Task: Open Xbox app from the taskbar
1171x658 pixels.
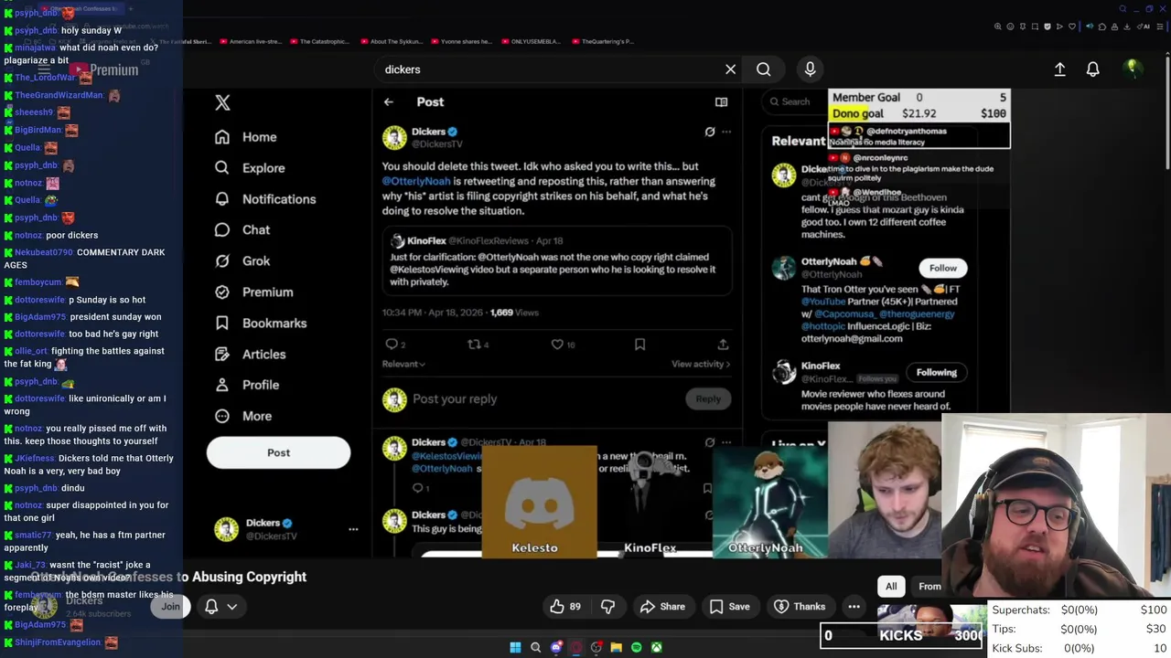Action: coord(656,647)
